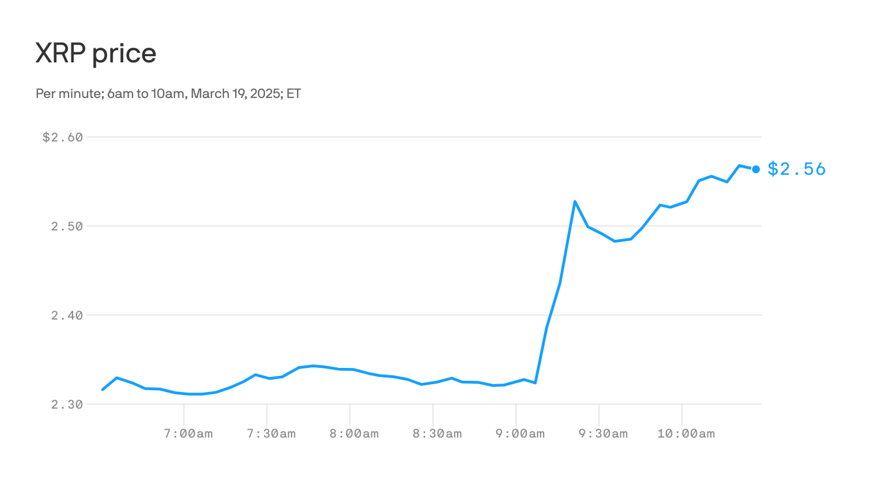Click the sharp price peak near 2.53
The width and height of the screenshot is (892, 501).
click(575, 202)
